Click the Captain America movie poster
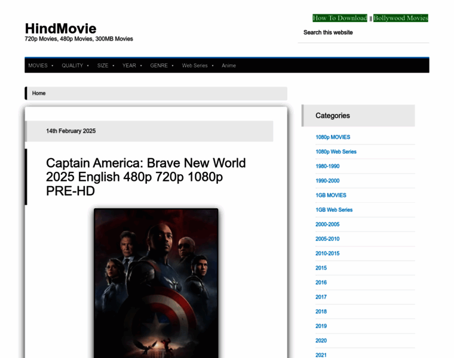The height and width of the screenshot is (358, 454). coord(156,283)
